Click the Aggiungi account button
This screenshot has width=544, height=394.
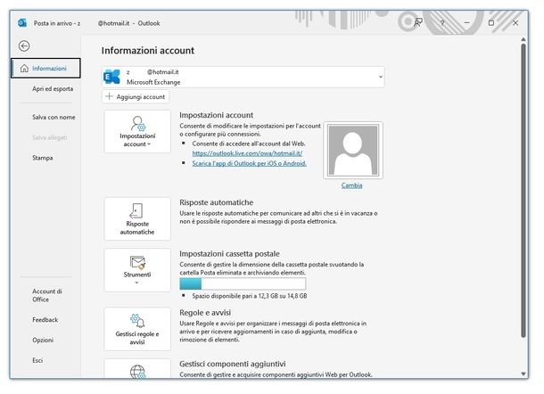coord(136,97)
